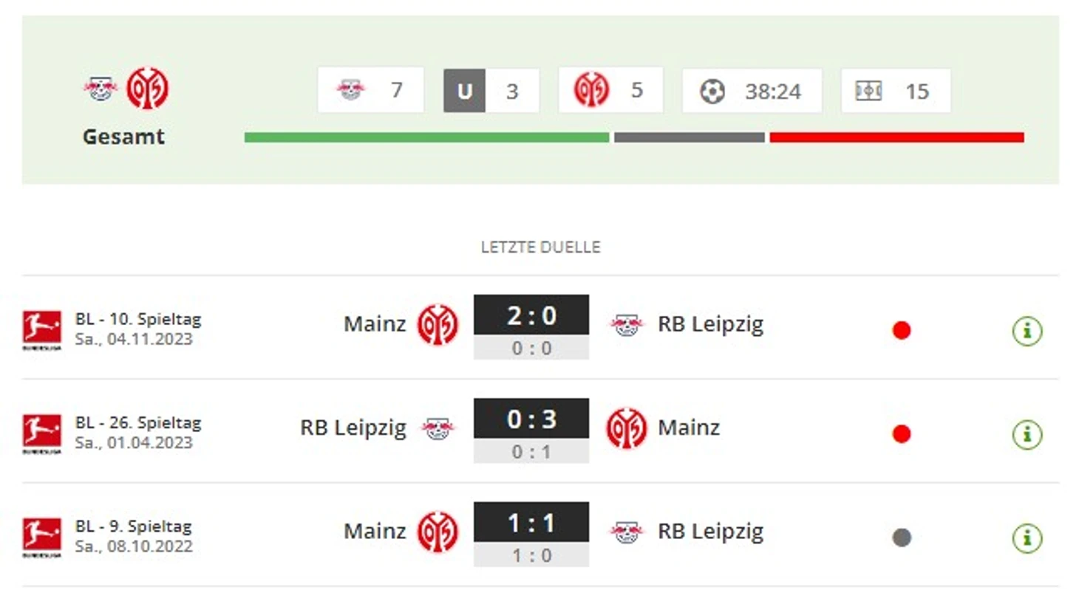Open info icon for the 1:1 match
The height and width of the screenshot is (590, 1079).
(x=1027, y=538)
